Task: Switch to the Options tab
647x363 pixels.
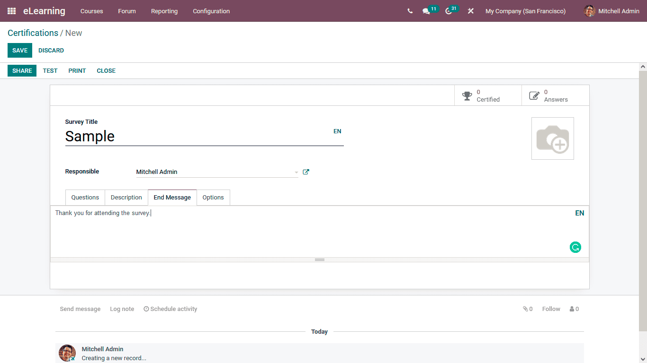Action: [213, 197]
